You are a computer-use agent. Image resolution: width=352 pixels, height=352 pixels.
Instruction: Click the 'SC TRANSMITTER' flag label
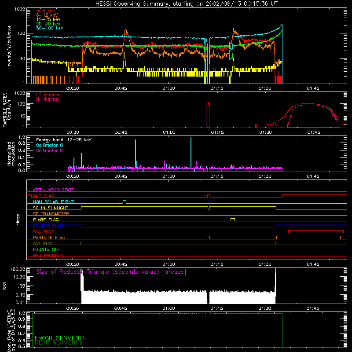pos(51,214)
